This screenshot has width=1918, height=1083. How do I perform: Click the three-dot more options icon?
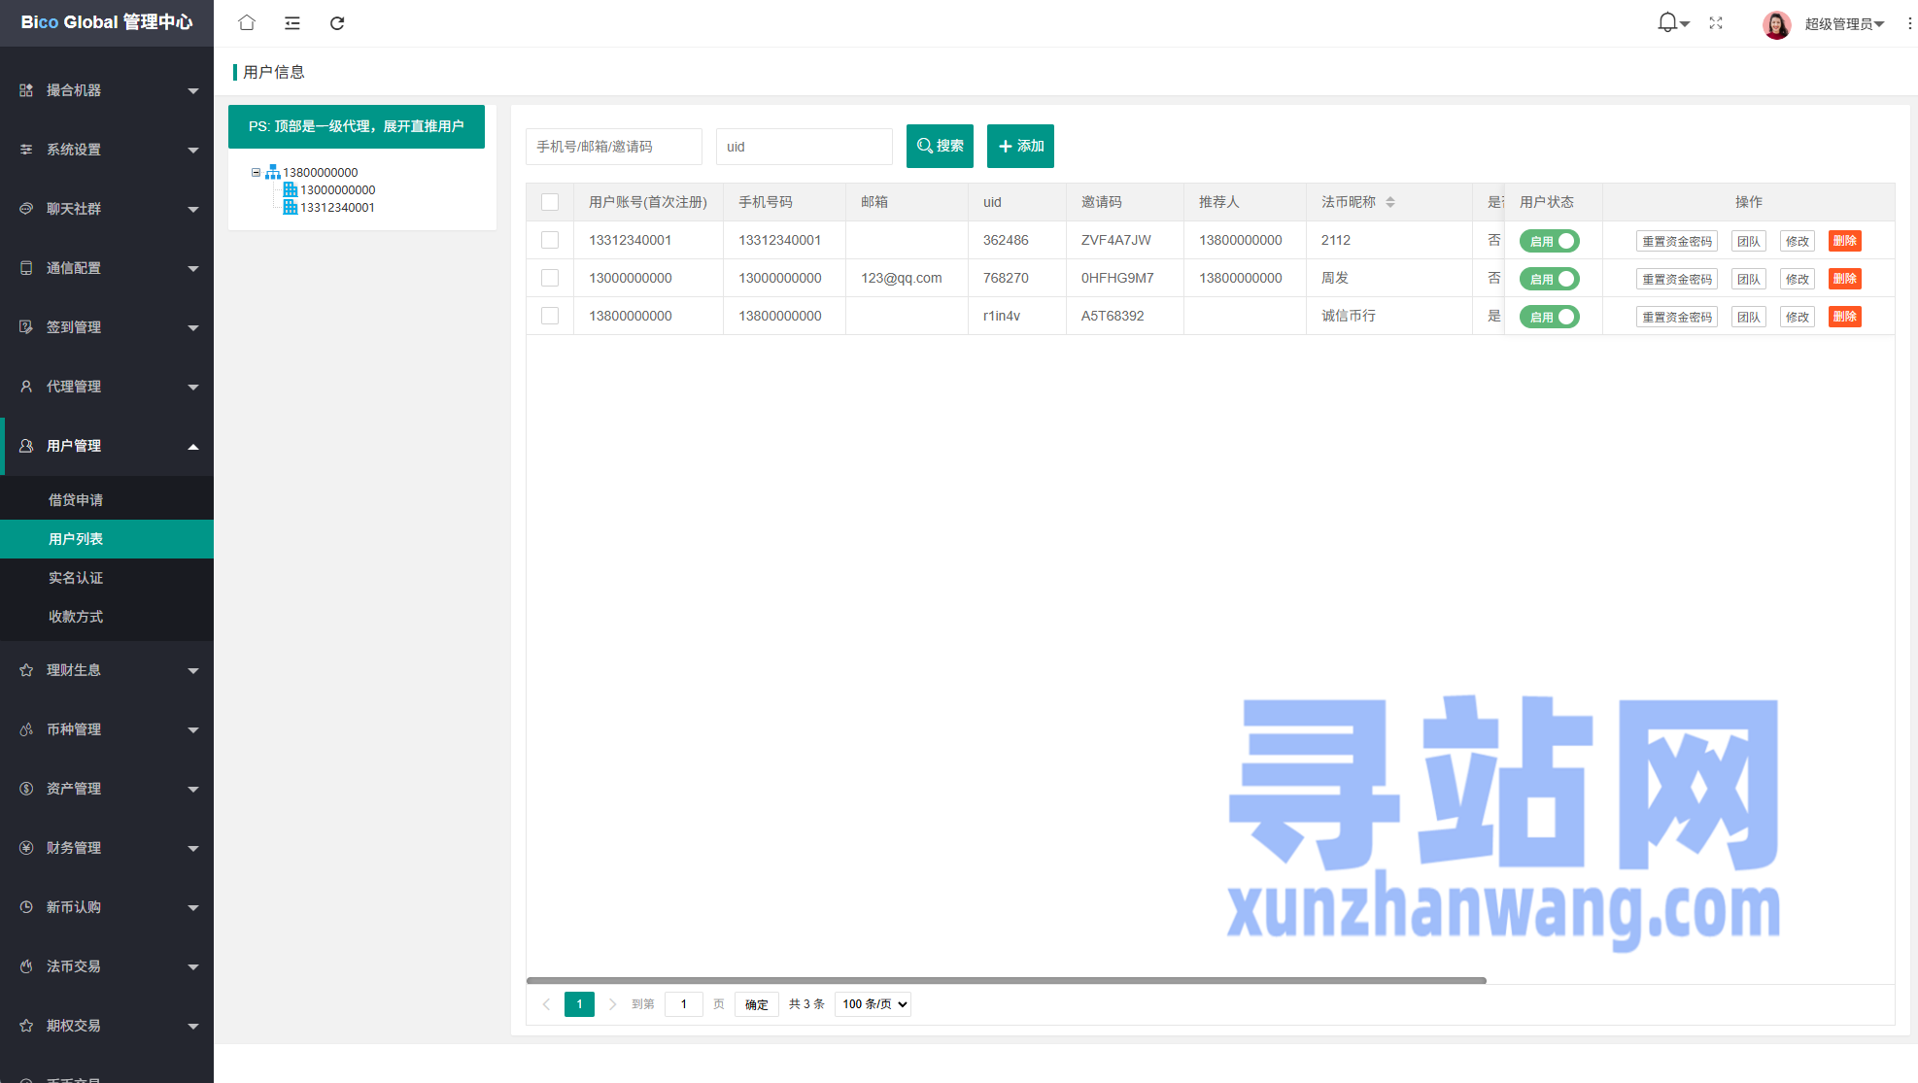point(1909,23)
